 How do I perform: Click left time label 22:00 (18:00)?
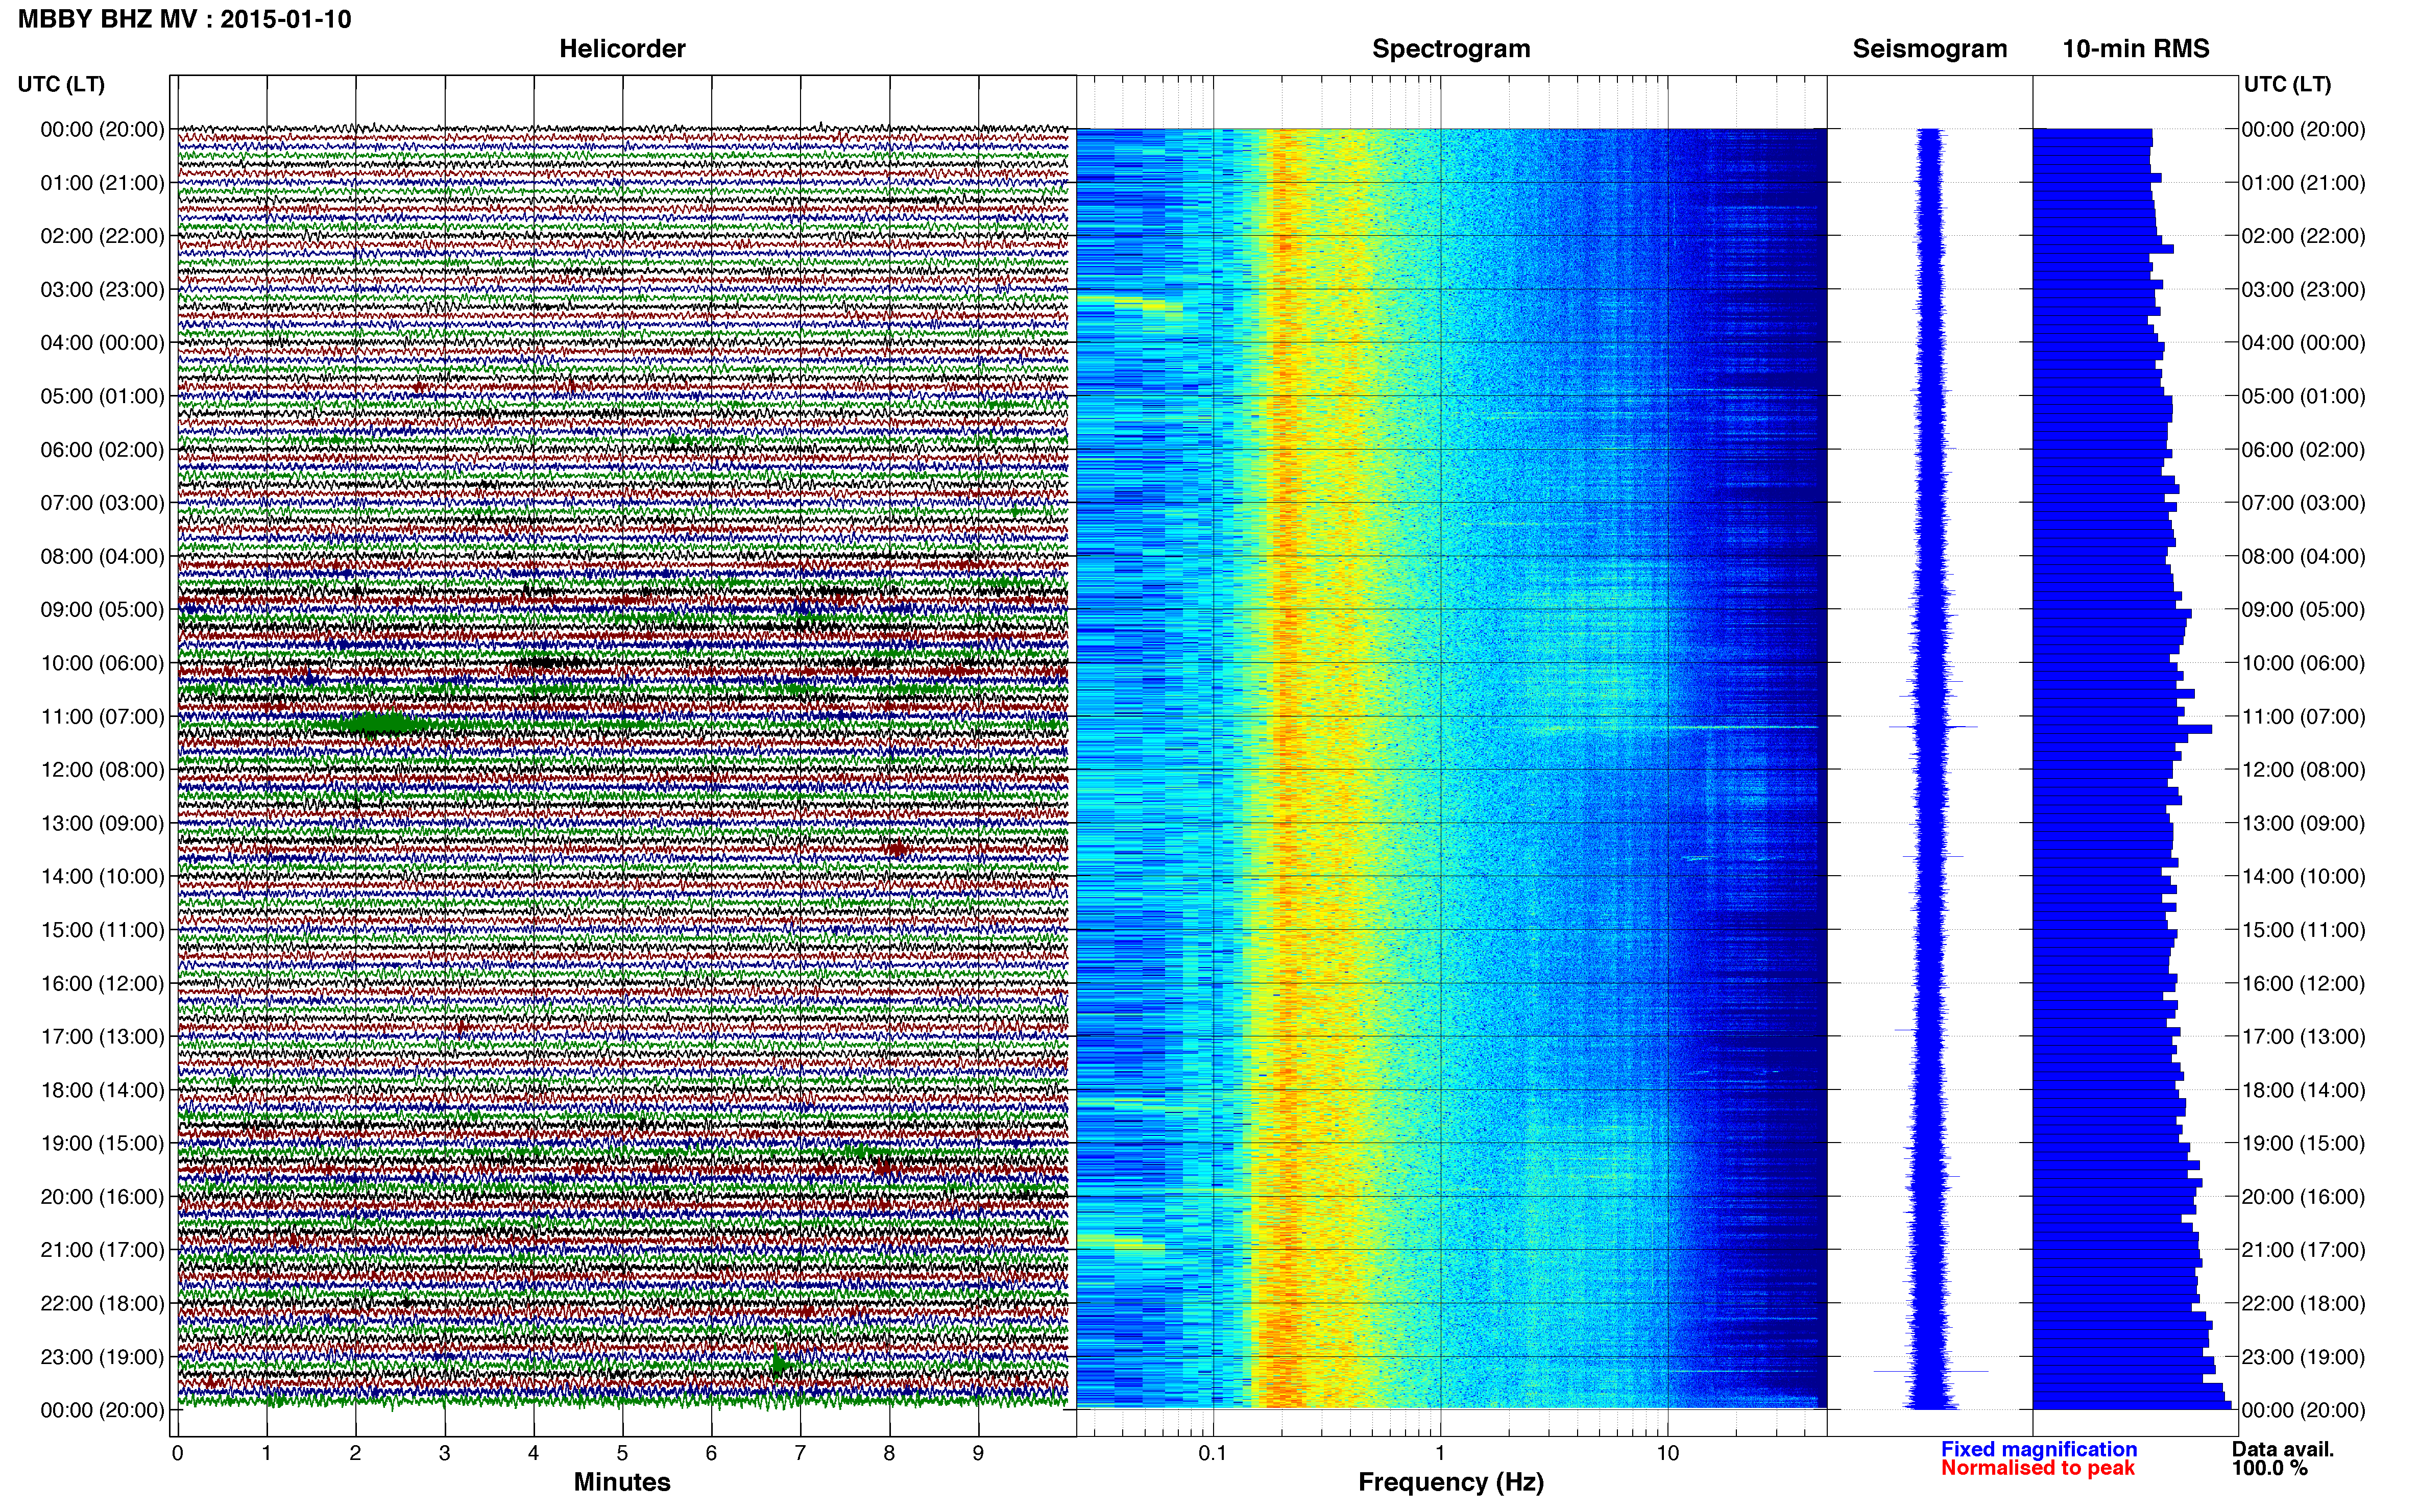point(102,1303)
